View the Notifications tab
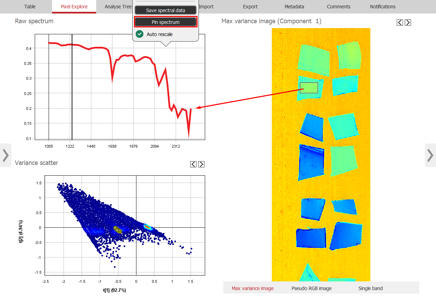The height and width of the screenshot is (297, 436). click(x=383, y=7)
